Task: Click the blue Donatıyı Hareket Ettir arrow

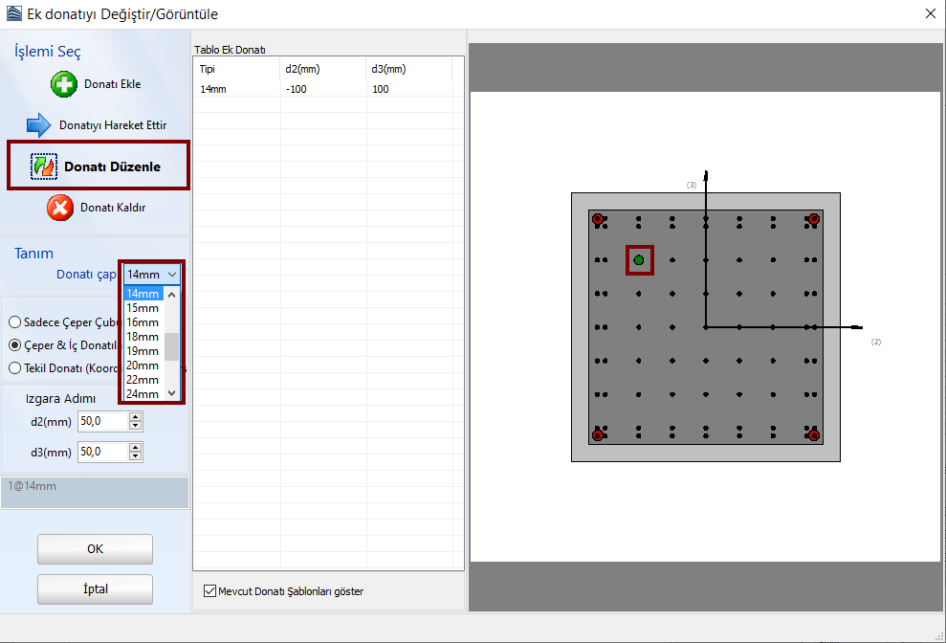Action: click(38, 125)
